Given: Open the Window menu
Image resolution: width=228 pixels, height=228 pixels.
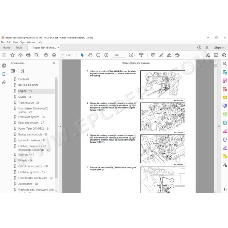Looking at the screenshot, I should coord(31,42).
